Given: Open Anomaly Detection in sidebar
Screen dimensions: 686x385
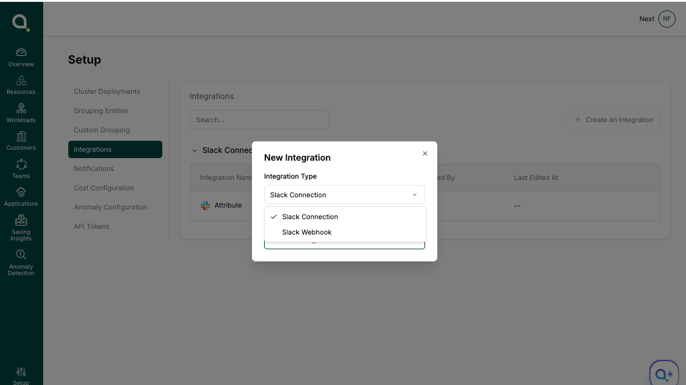Looking at the screenshot, I should click(21, 263).
